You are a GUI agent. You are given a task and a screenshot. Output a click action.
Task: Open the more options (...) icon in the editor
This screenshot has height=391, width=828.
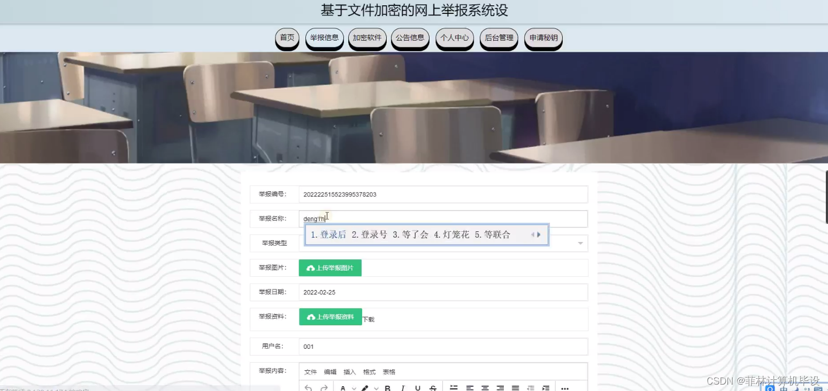565,387
